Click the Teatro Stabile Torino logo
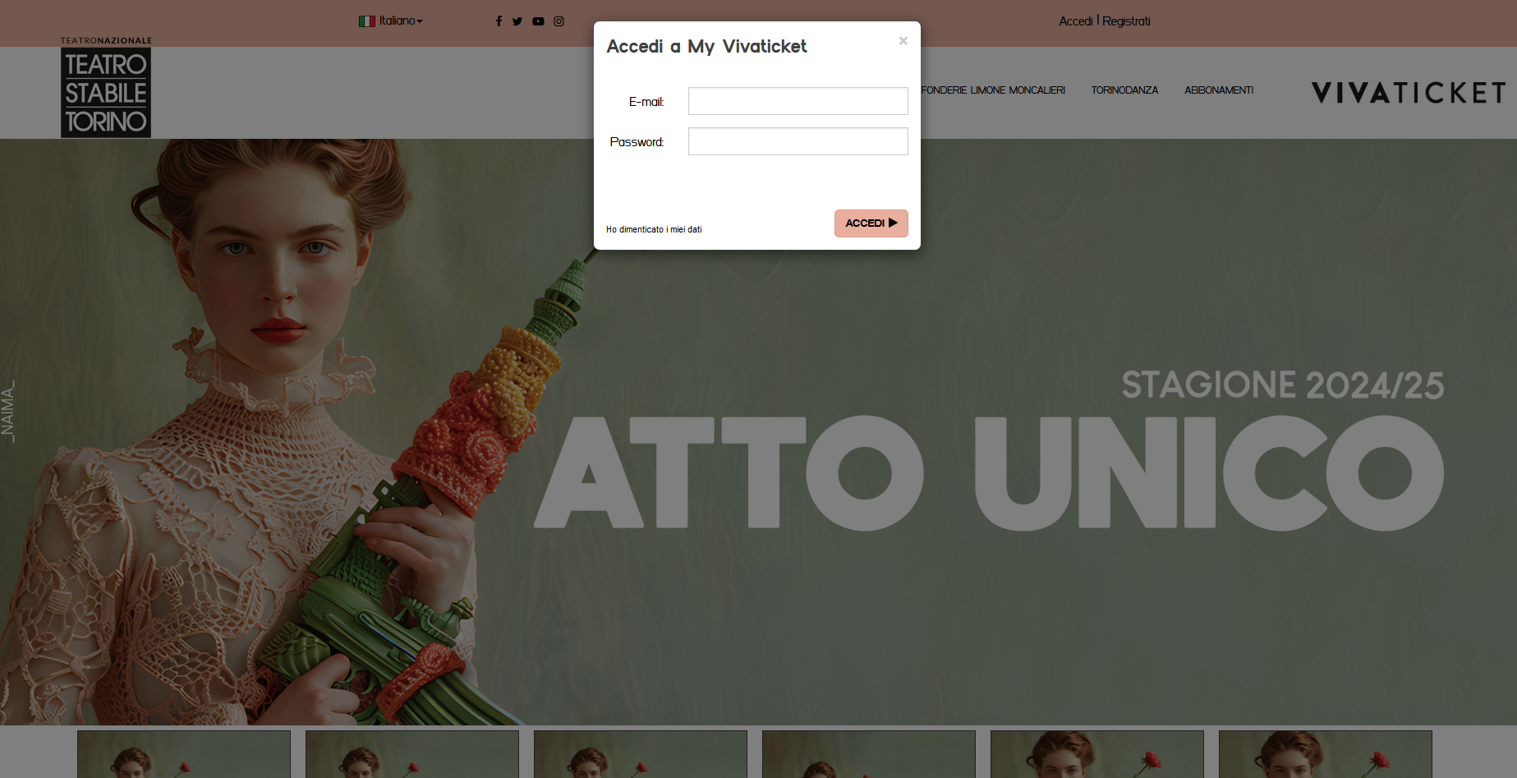This screenshot has width=1517, height=778. tap(106, 92)
